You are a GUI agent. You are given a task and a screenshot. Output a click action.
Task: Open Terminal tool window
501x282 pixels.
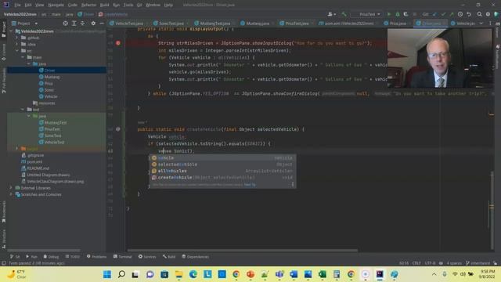tap(122, 256)
